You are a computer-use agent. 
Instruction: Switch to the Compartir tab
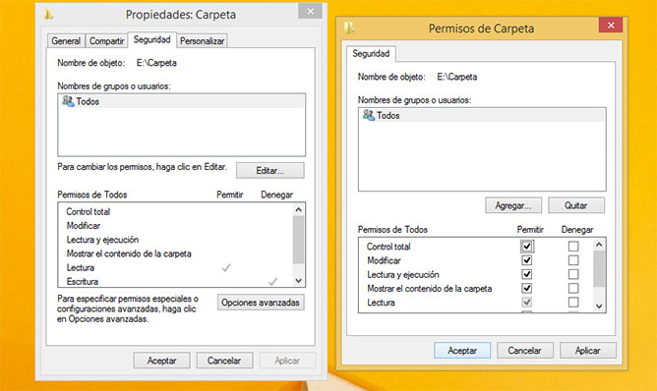click(x=106, y=40)
